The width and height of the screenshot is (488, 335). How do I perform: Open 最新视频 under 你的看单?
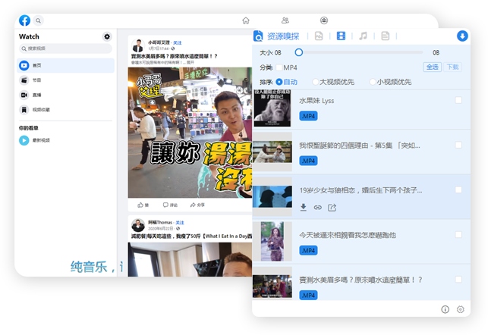point(66,140)
